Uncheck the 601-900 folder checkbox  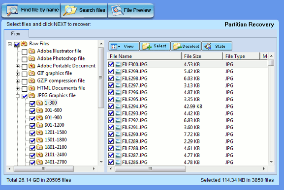32,118
